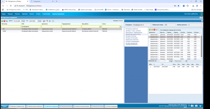Click the browser bookmark star icon

tap(178, 6)
